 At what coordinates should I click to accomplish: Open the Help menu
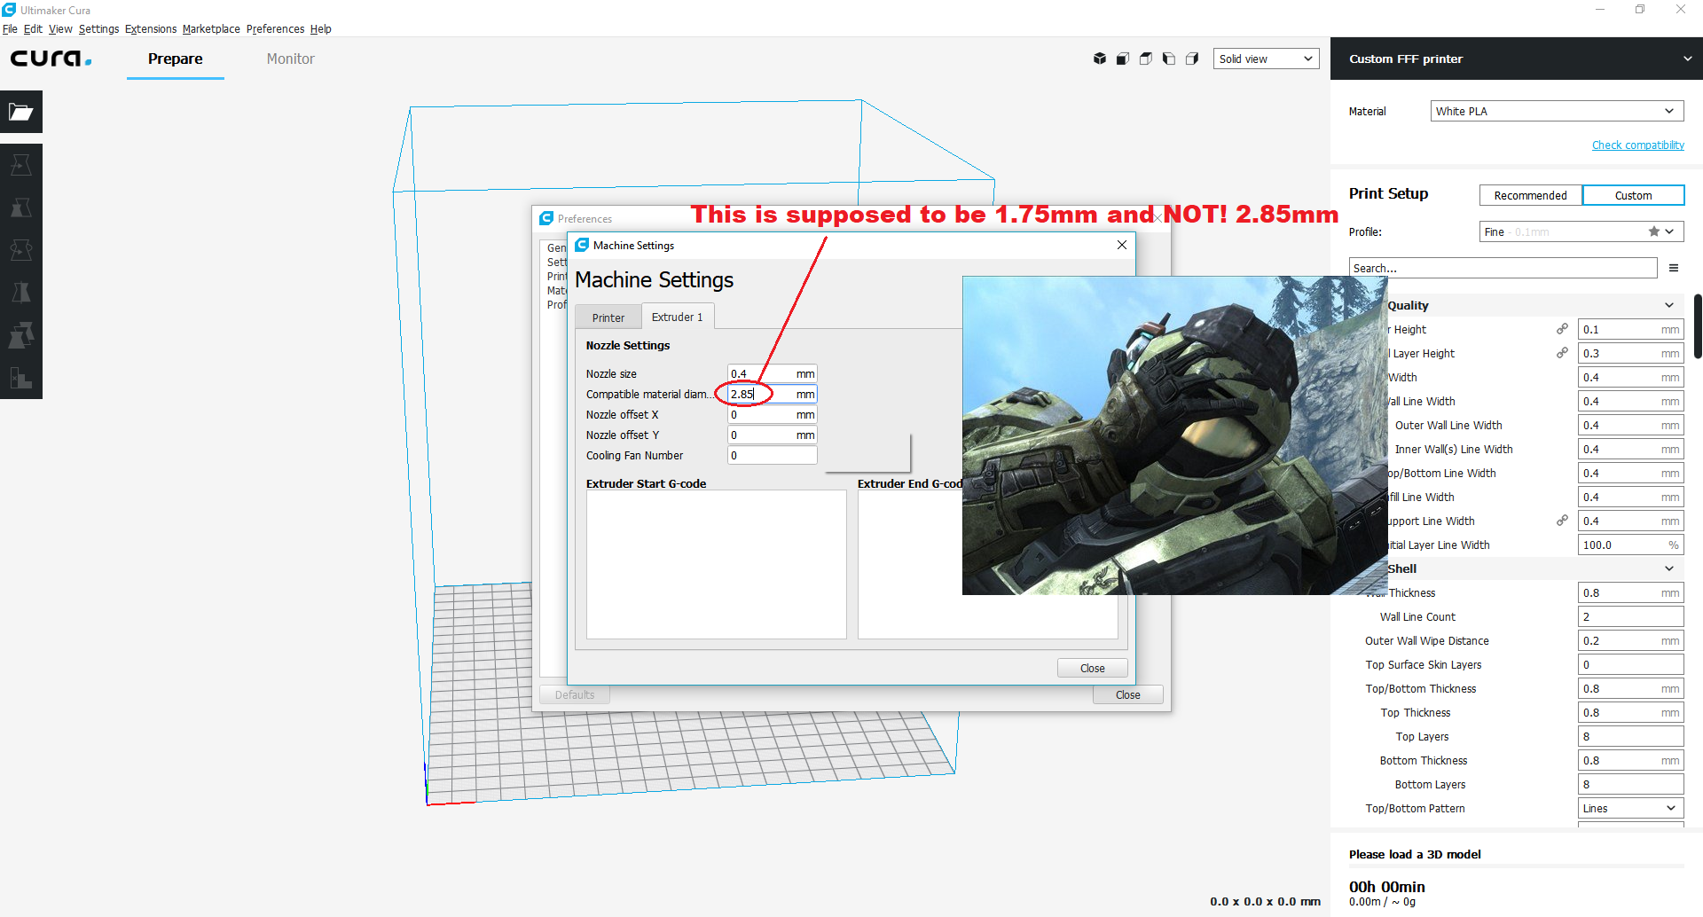(320, 29)
